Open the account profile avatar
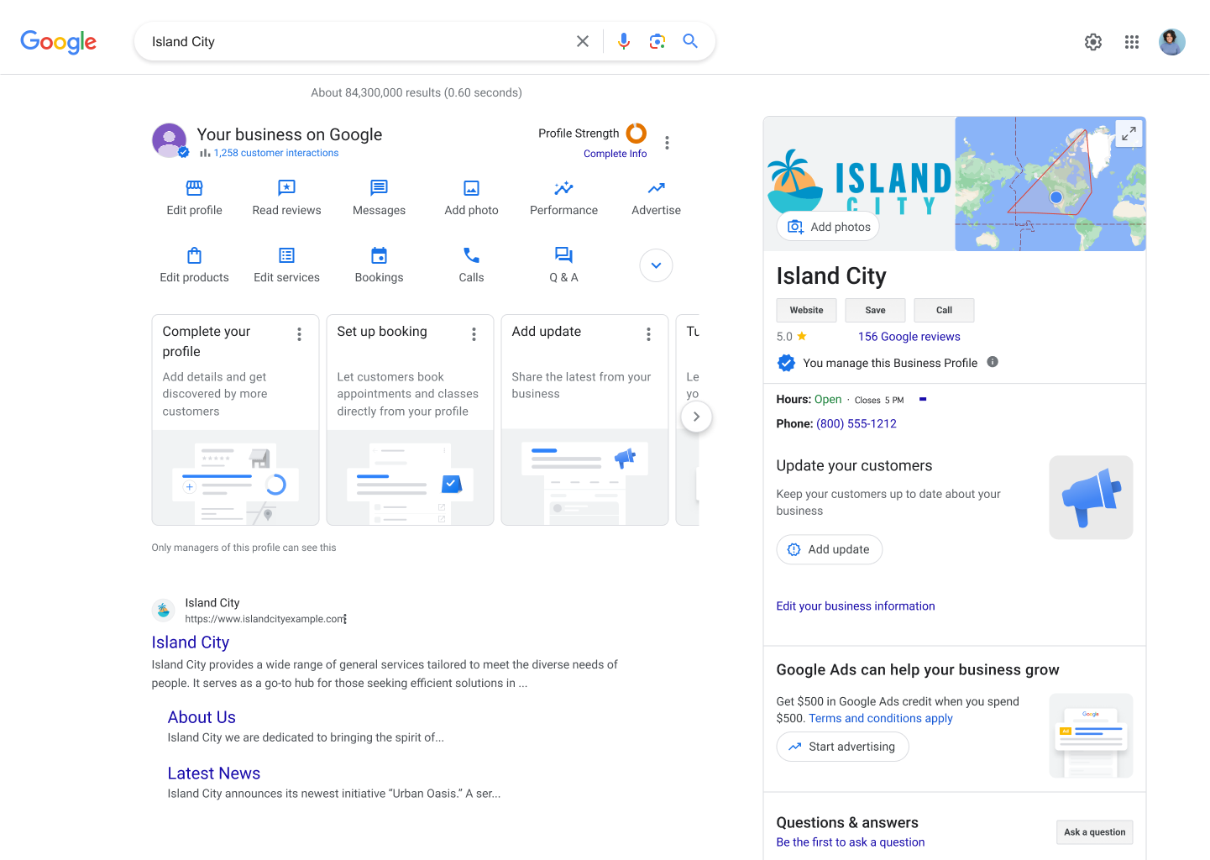The image size is (1210, 860). pos(1172,42)
